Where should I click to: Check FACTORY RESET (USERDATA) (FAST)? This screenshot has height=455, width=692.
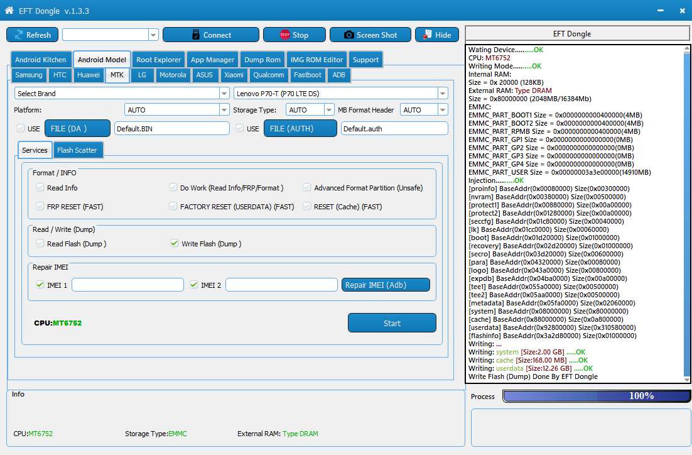point(173,206)
